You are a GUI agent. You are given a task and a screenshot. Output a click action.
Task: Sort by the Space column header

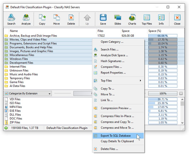click(134, 31)
